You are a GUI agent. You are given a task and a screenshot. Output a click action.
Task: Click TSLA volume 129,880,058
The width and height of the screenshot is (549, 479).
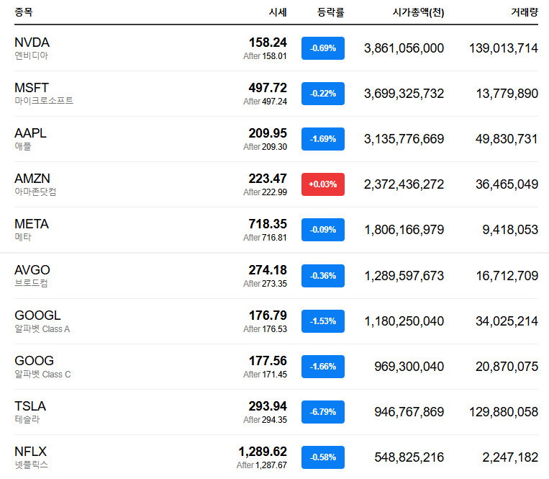[x=504, y=412]
